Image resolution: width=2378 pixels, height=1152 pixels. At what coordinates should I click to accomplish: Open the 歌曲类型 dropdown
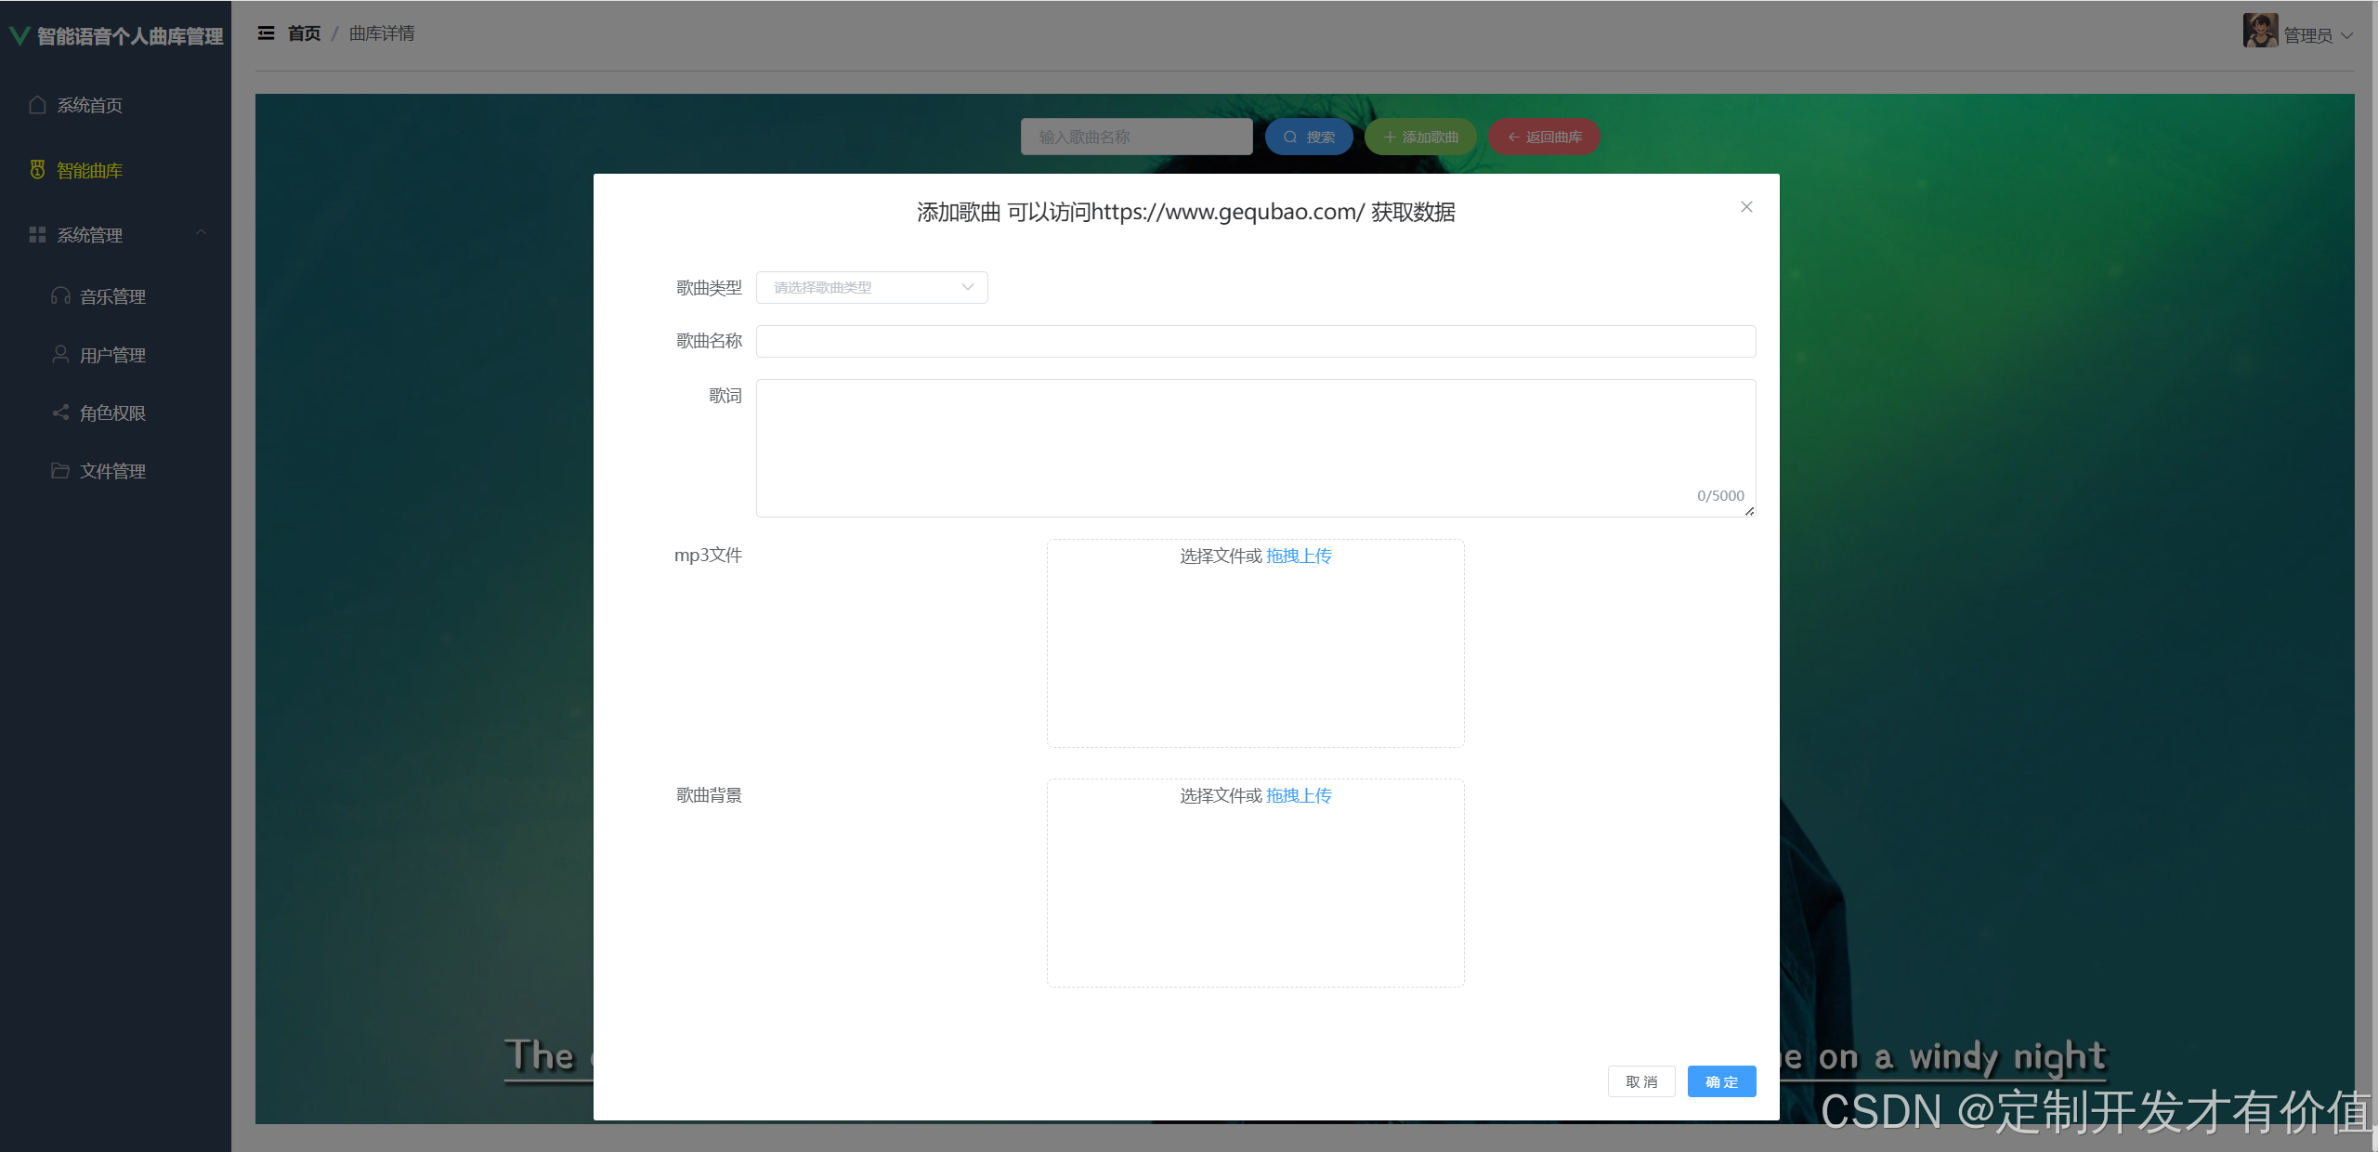click(x=871, y=287)
